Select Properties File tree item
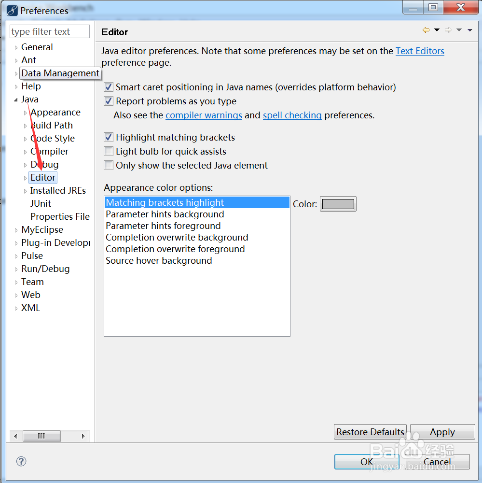This screenshot has width=482, height=483. click(60, 216)
